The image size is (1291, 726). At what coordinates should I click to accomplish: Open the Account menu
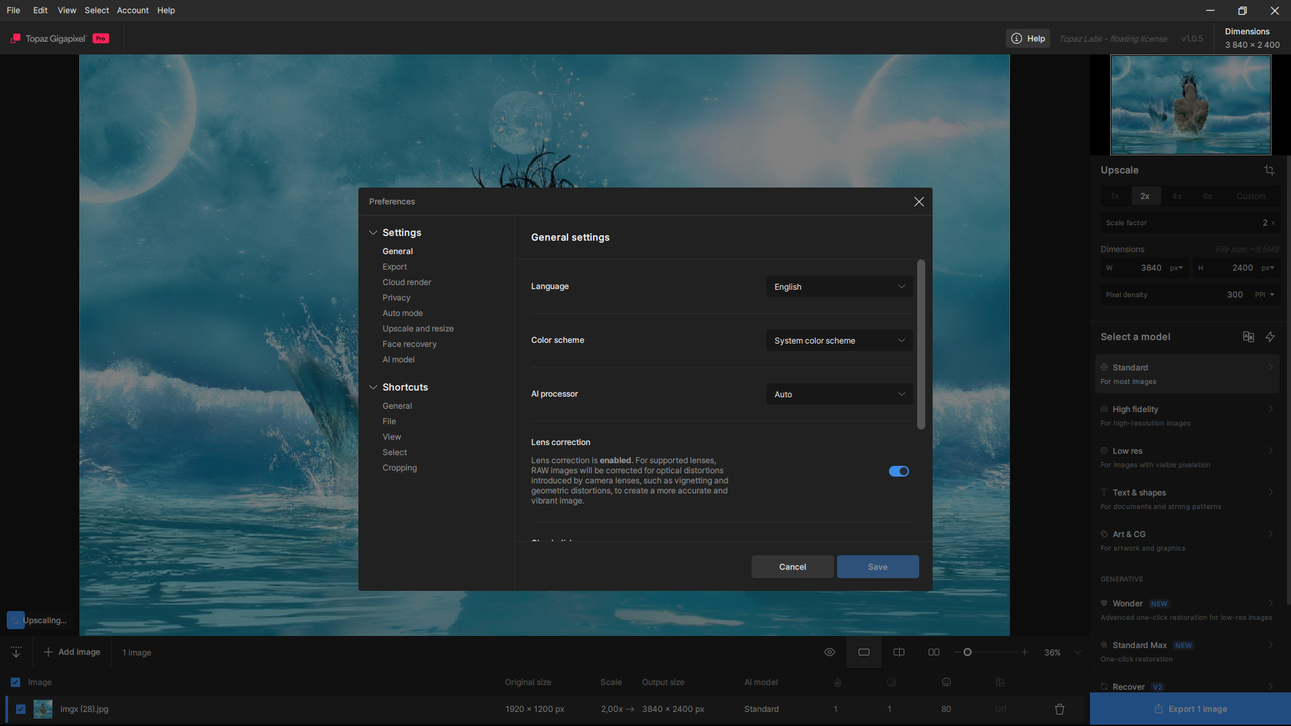(x=132, y=10)
